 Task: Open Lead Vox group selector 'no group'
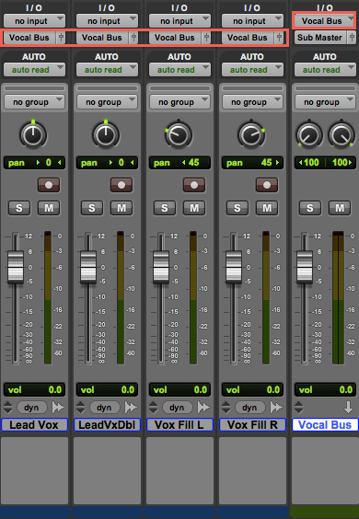34,102
